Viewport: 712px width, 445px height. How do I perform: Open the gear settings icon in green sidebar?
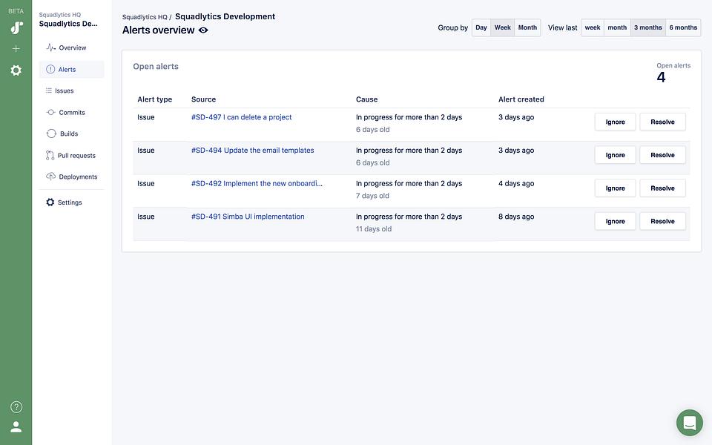[16, 70]
